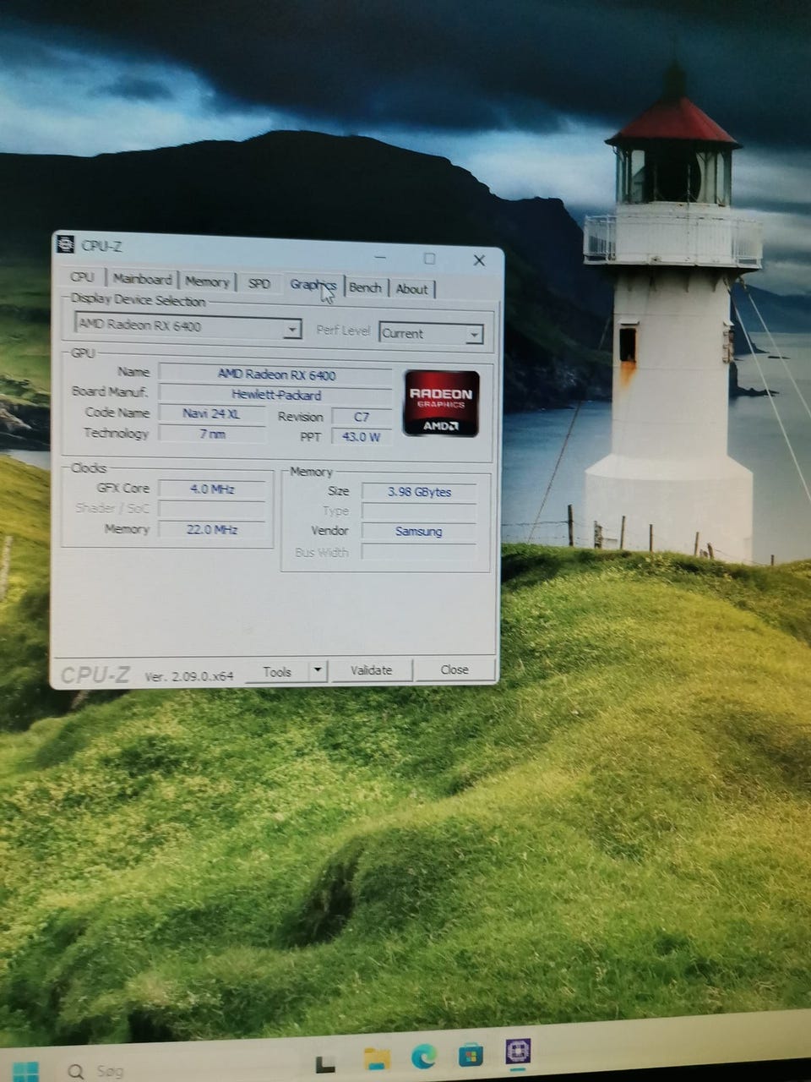Open File Explorer from the taskbar
The width and height of the screenshot is (811, 1082).
377,1058
